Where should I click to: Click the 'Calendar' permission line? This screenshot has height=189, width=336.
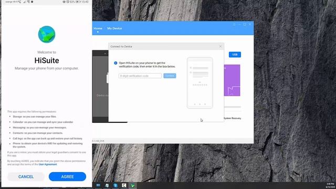43,122
